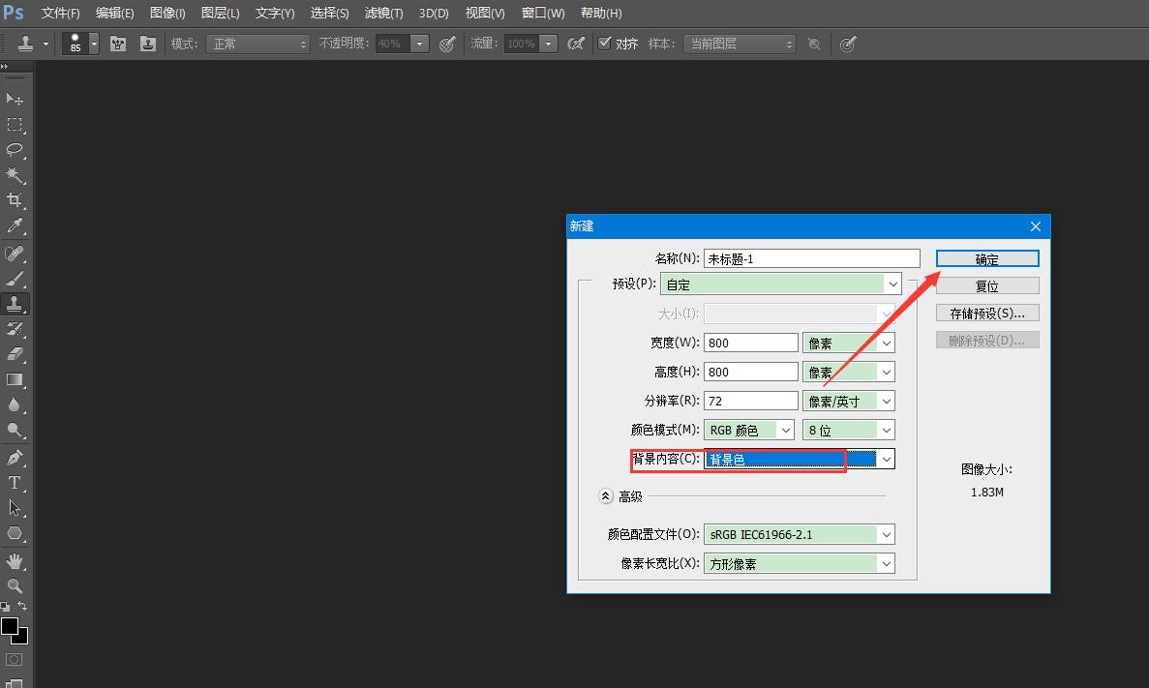1149x688 pixels.
Task: Open the width unit dropdown
Action: pos(849,343)
